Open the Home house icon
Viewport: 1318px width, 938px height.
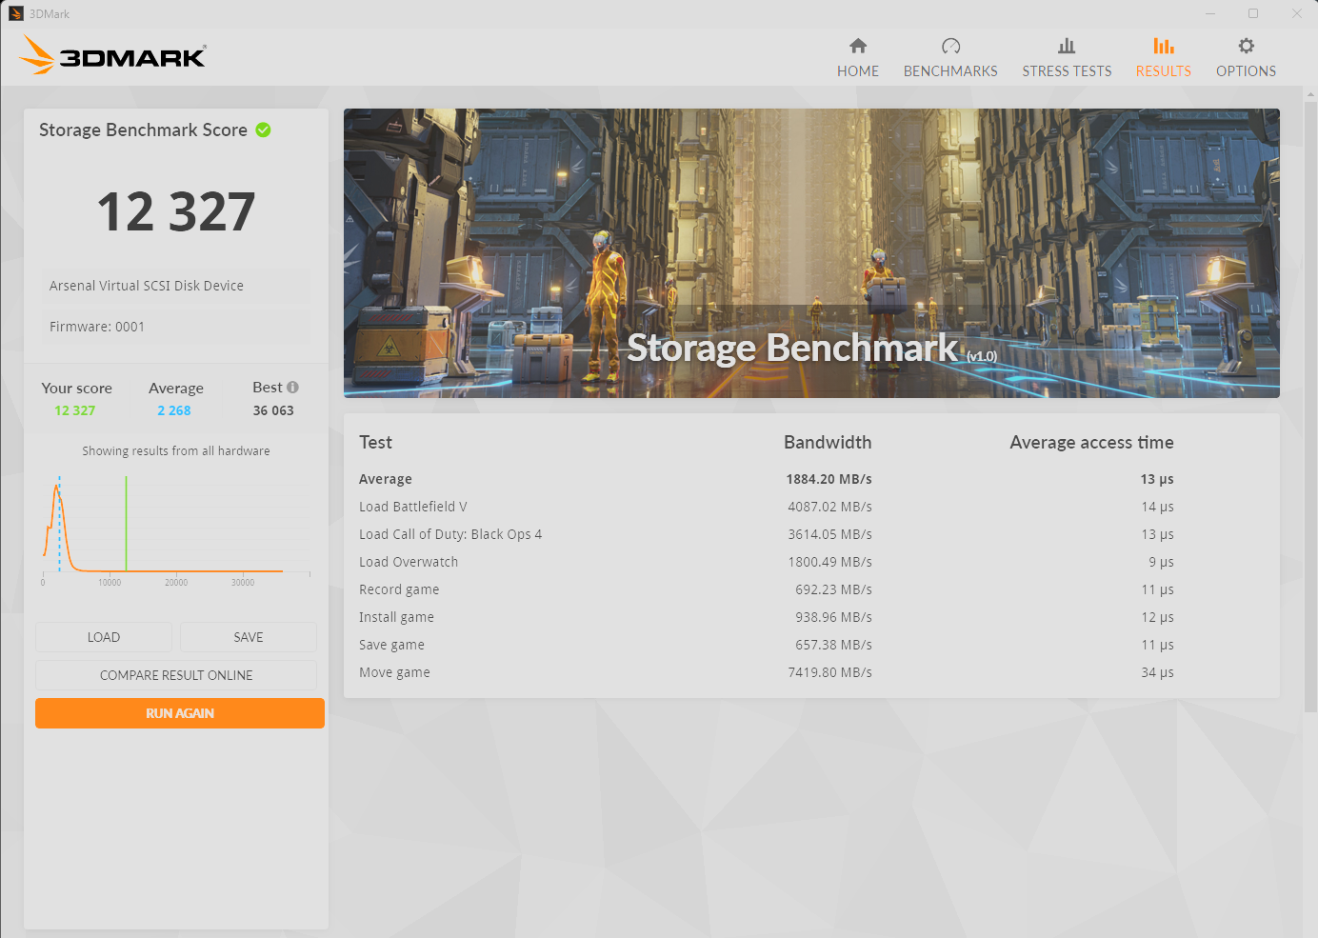click(857, 45)
